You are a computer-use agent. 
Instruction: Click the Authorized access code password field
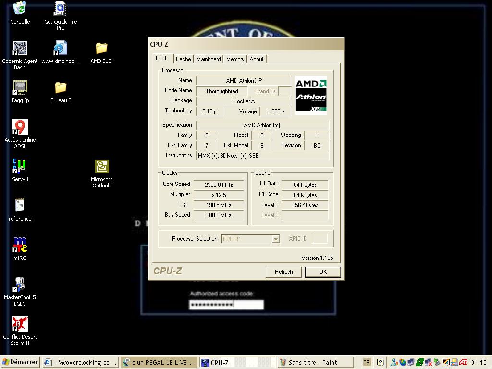[226, 304]
